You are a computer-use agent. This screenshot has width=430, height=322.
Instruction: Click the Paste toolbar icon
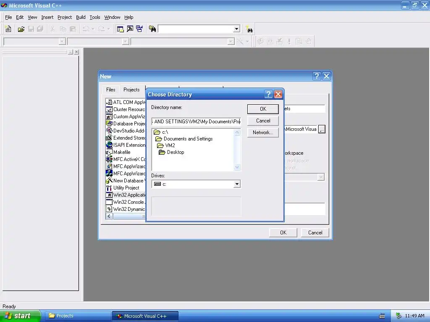coord(73,29)
